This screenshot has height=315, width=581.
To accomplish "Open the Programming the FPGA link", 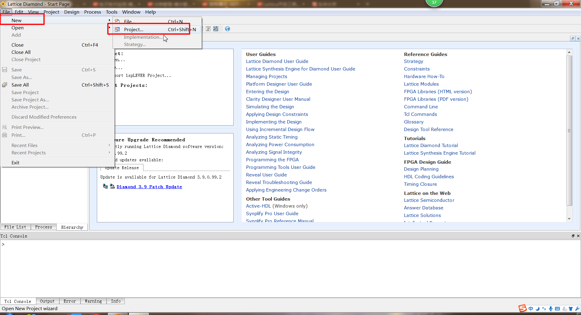I will pyautogui.click(x=272, y=159).
